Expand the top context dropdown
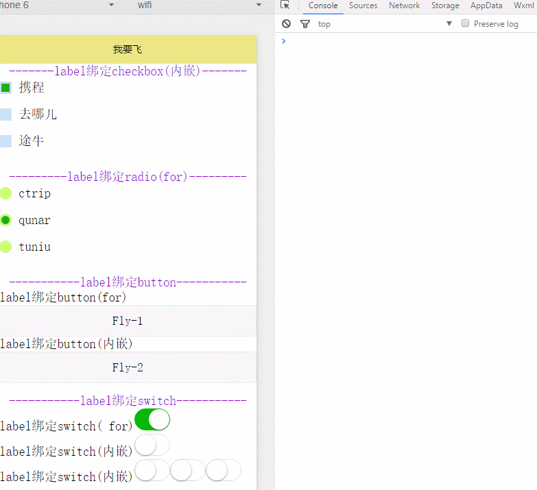 (x=449, y=24)
